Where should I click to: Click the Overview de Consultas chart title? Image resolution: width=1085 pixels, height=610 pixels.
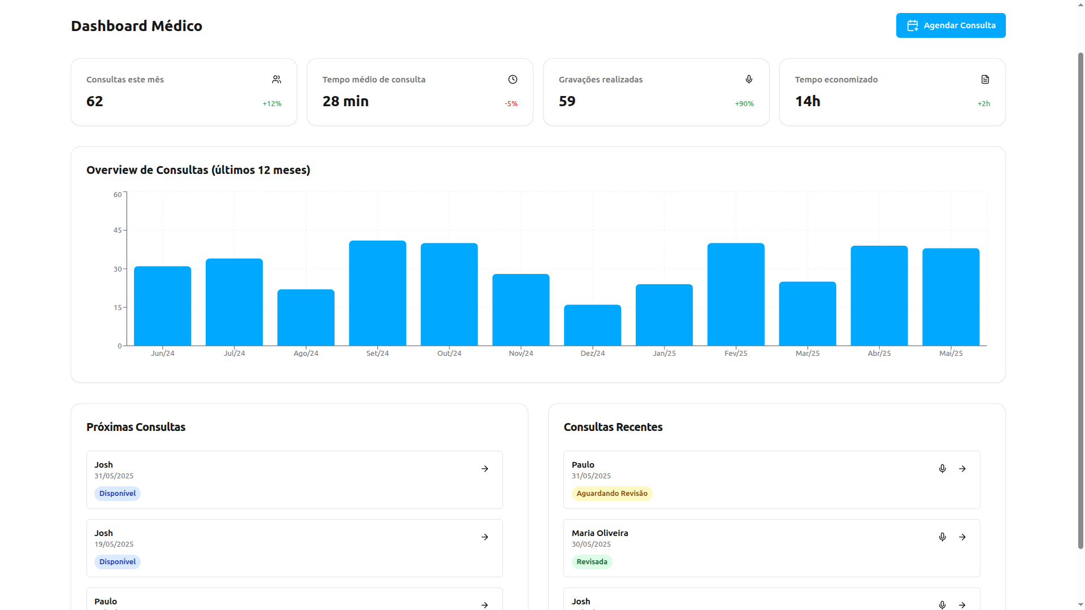[198, 170]
